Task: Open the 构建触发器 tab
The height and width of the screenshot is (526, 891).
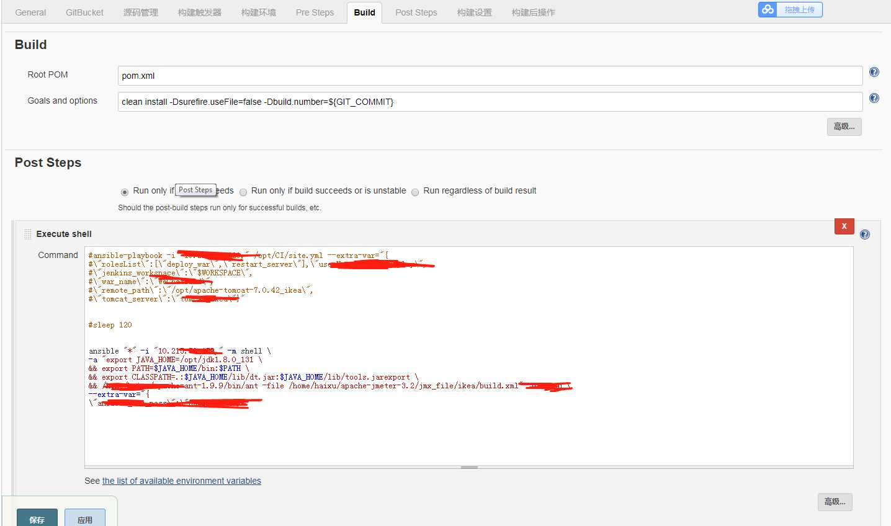Action: pyautogui.click(x=200, y=12)
